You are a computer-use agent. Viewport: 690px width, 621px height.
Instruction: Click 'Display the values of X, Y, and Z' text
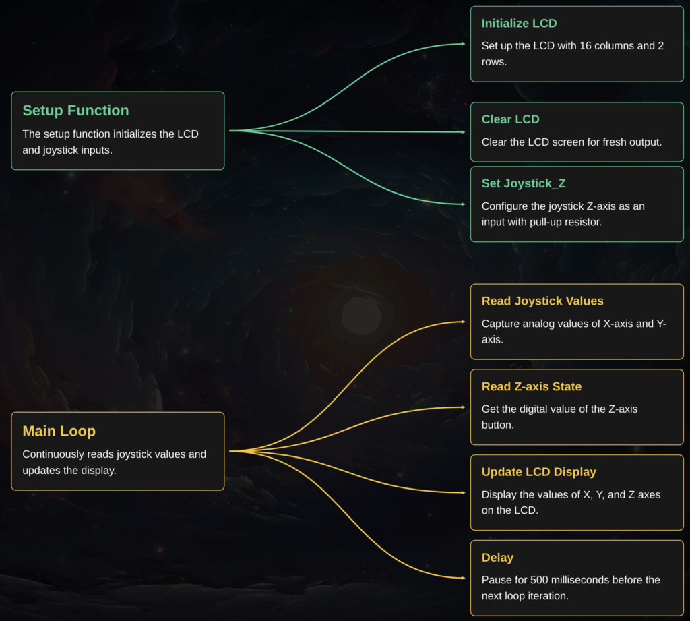coord(571,502)
